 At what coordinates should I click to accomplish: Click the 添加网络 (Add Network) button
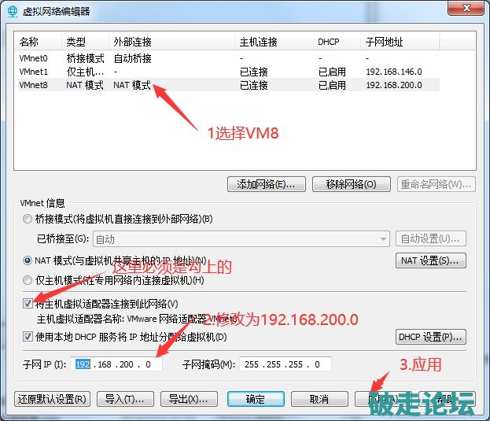[266, 184]
